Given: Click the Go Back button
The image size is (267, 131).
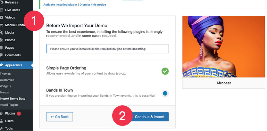Looking at the screenshot, I should point(60,117).
